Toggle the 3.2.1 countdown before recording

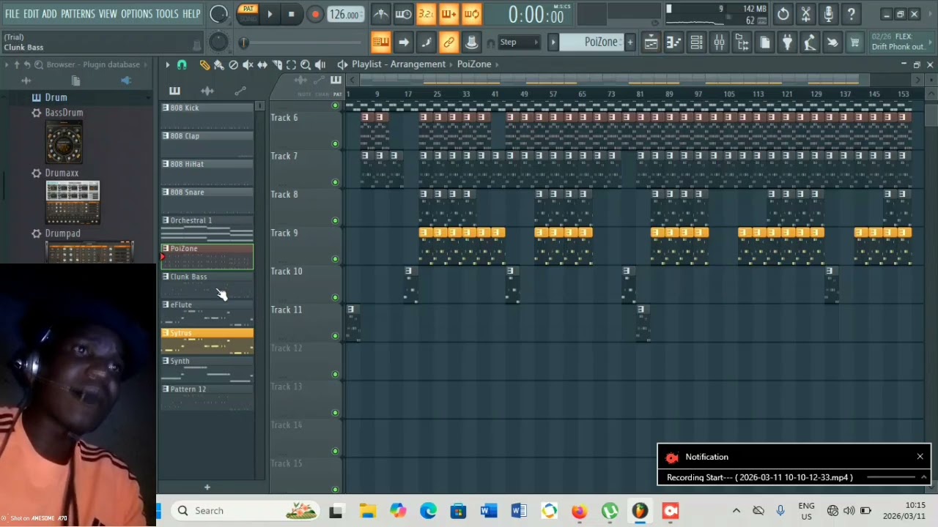[426, 14]
